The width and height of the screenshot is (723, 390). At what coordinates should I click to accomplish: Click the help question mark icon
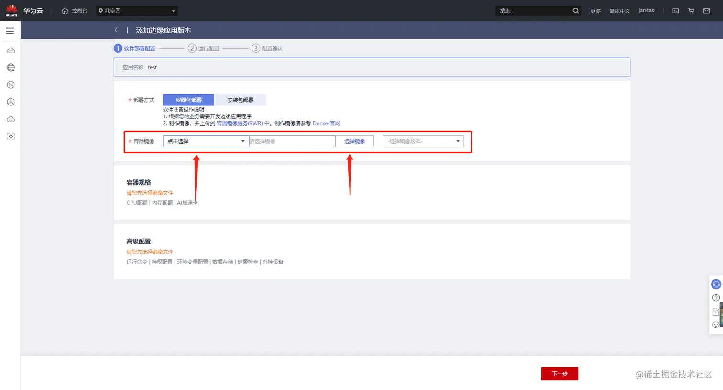(716, 298)
